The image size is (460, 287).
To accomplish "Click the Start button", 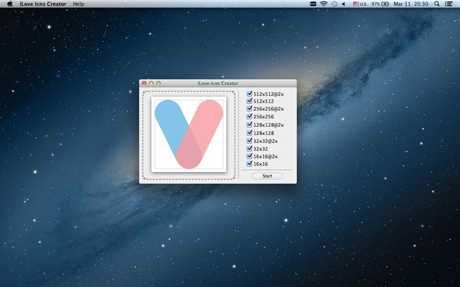I will click(267, 176).
